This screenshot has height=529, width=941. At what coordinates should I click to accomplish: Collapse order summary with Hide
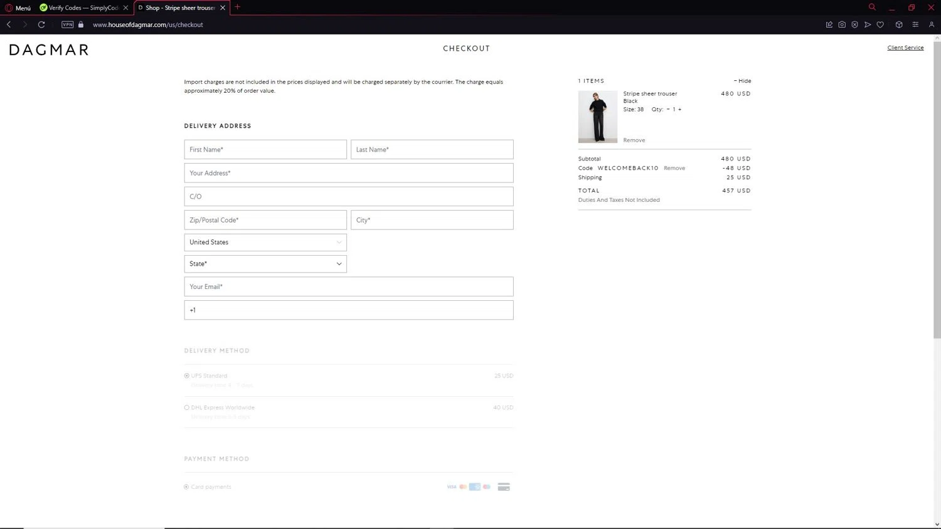(742, 81)
